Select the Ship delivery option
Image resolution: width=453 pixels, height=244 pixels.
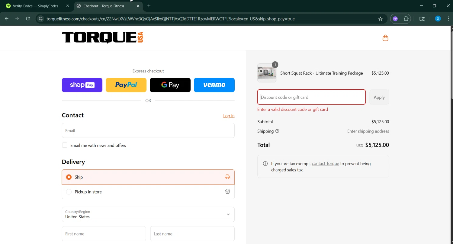[148, 177]
